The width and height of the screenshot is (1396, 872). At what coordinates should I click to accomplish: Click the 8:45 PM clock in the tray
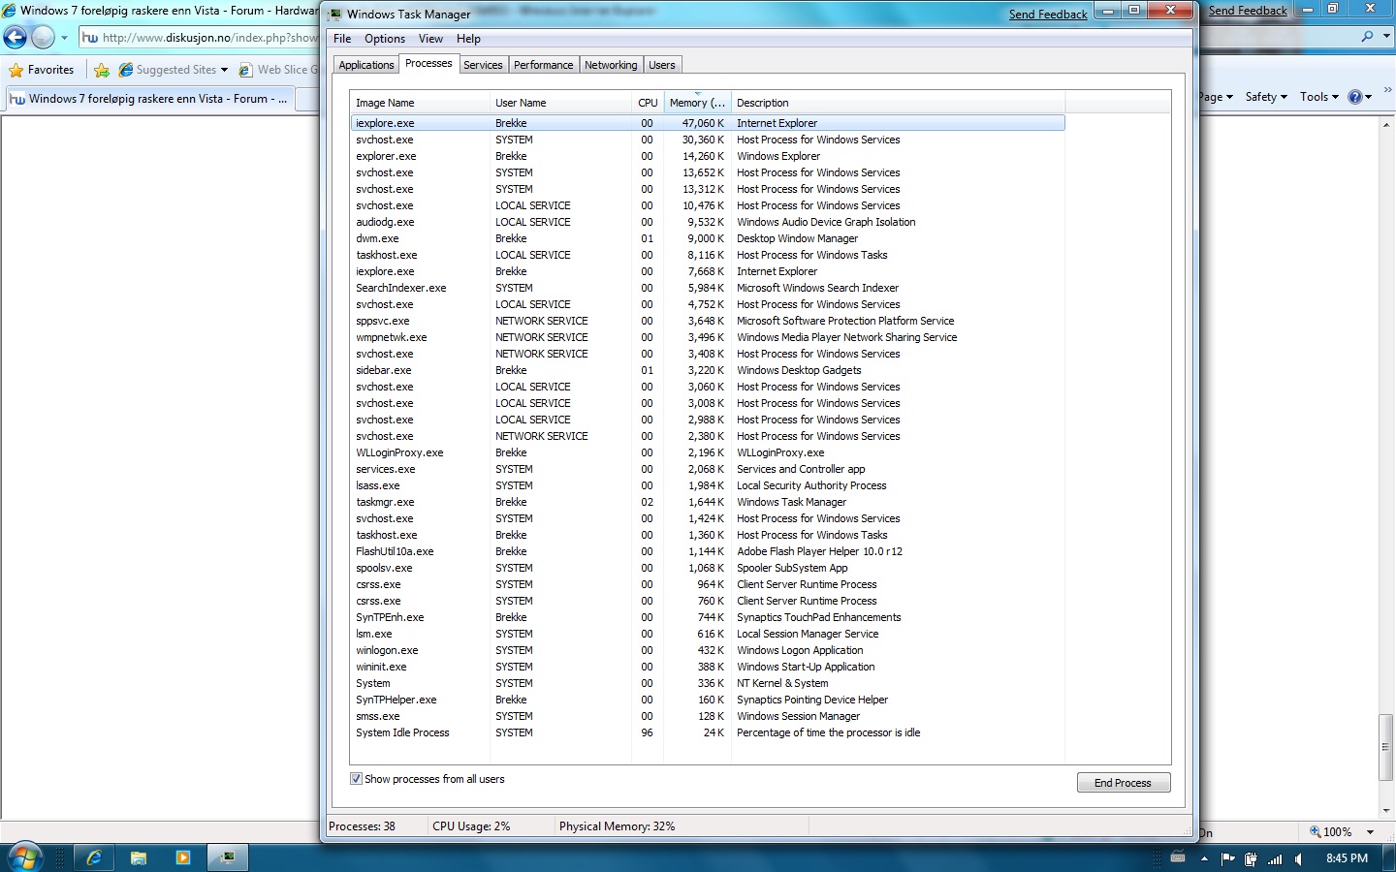(1347, 858)
